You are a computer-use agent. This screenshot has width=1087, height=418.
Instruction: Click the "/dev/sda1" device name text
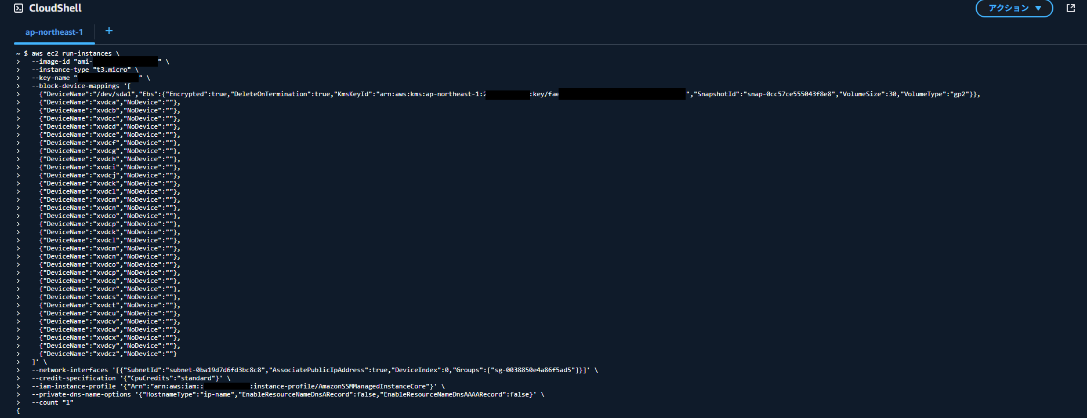click(114, 94)
